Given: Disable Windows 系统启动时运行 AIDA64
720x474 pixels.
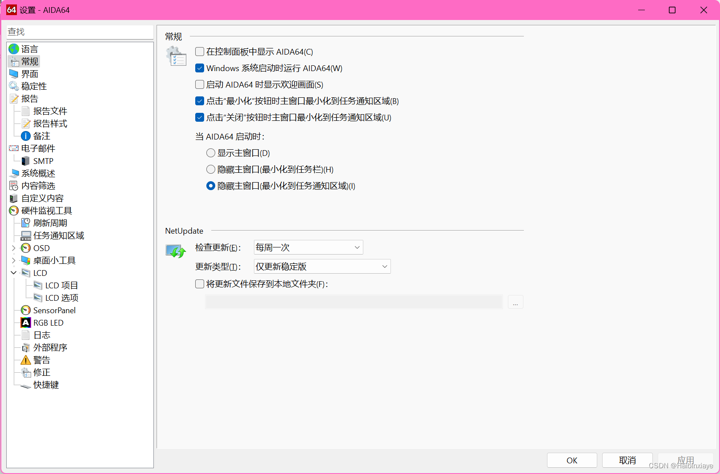Looking at the screenshot, I should click(x=199, y=68).
